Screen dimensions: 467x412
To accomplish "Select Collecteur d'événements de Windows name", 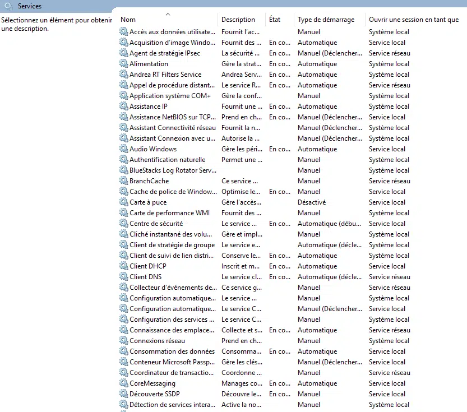I will coord(173,288).
